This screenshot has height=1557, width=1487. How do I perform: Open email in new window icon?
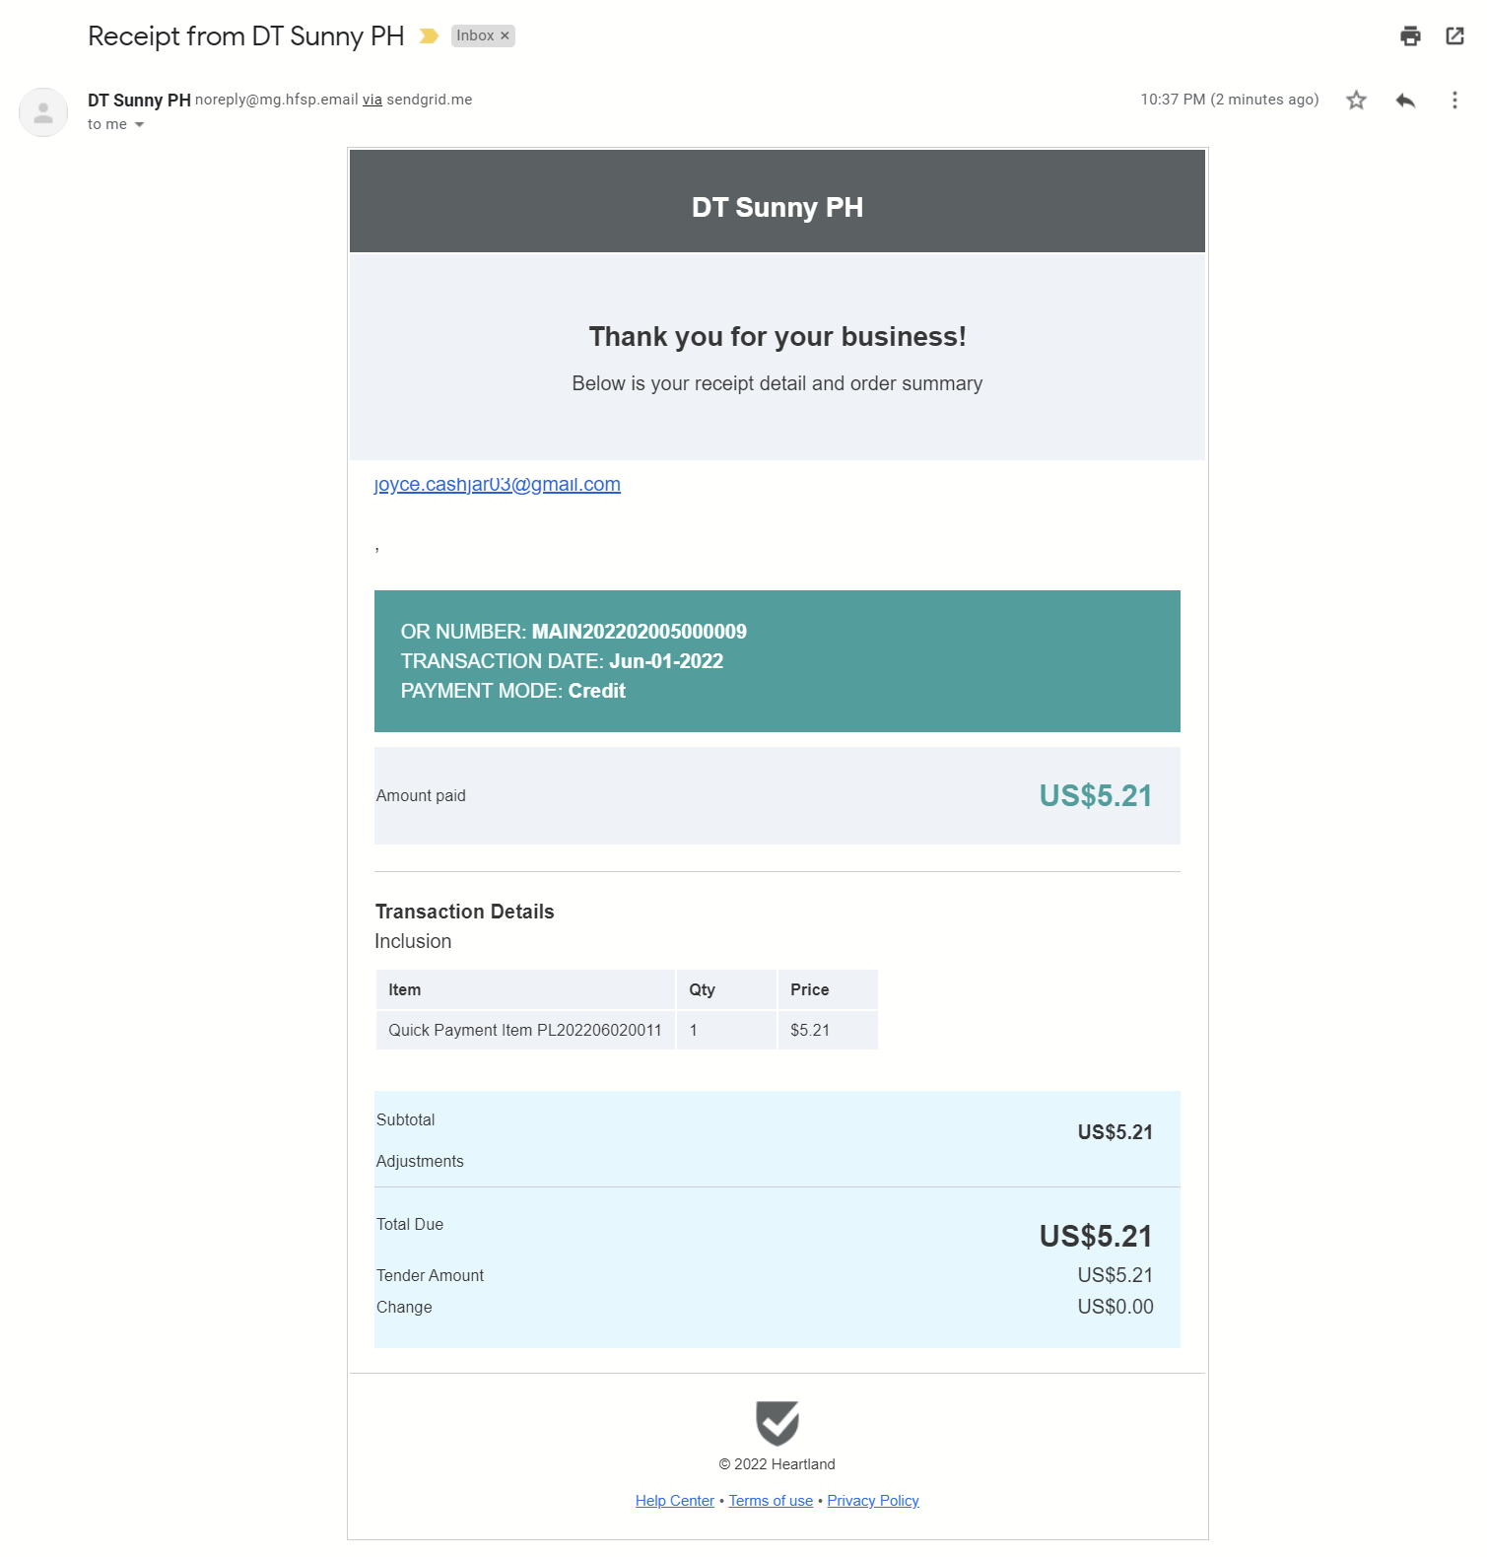pyautogui.click(x=1454, y=36)
